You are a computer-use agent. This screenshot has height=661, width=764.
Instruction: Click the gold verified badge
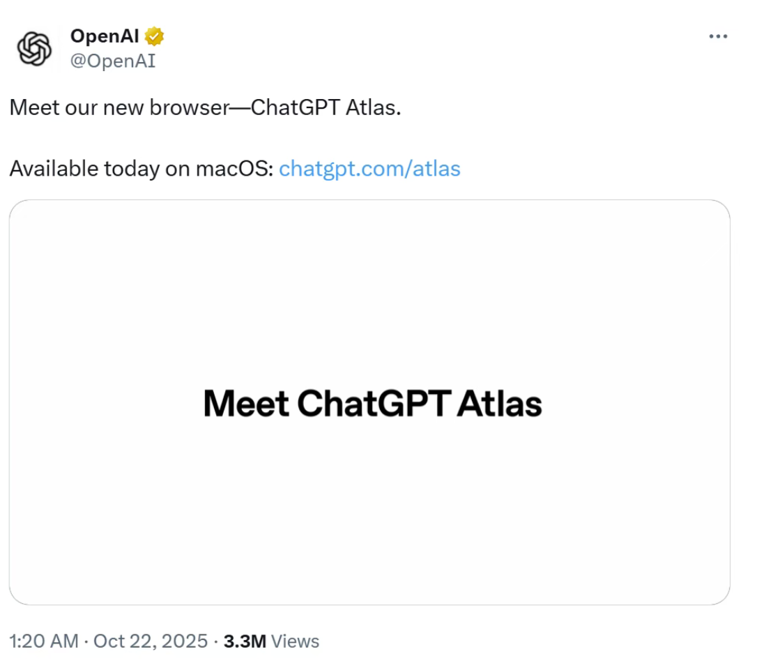[x=155, y=36]
